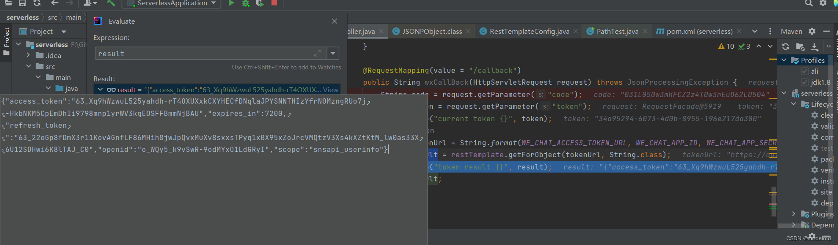Open the expression history dropdown arrow
The width and height of the screenshot is (838, 245).
coord(333,53)
